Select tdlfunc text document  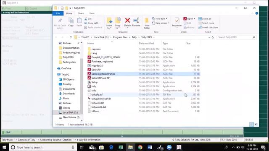click(x=95, y=111)
